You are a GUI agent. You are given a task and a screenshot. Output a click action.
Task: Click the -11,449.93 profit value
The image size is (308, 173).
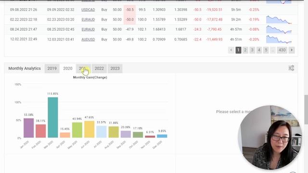click(x=214, y=39)
